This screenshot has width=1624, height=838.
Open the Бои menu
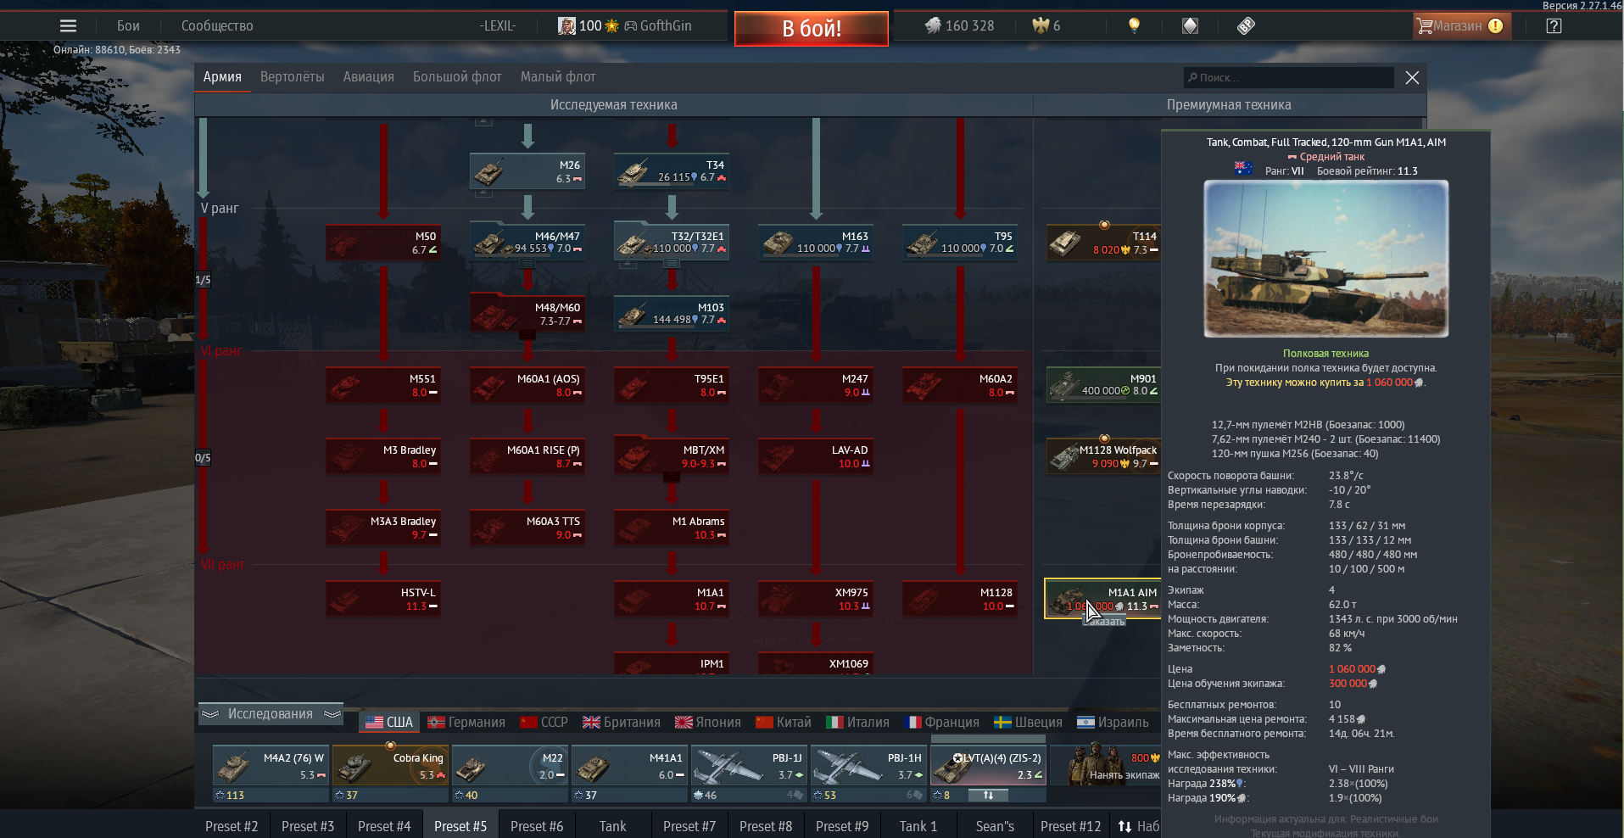click(128, 25)
